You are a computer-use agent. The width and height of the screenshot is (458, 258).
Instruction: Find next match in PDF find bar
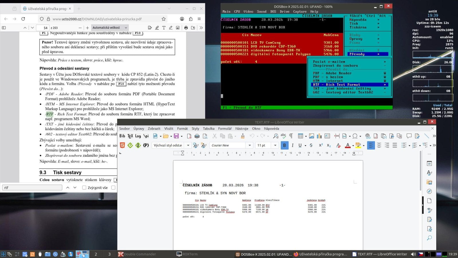click(75, 188)
